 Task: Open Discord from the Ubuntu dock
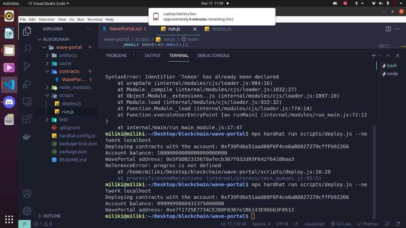pyautogui.click(x=9, y=102)
